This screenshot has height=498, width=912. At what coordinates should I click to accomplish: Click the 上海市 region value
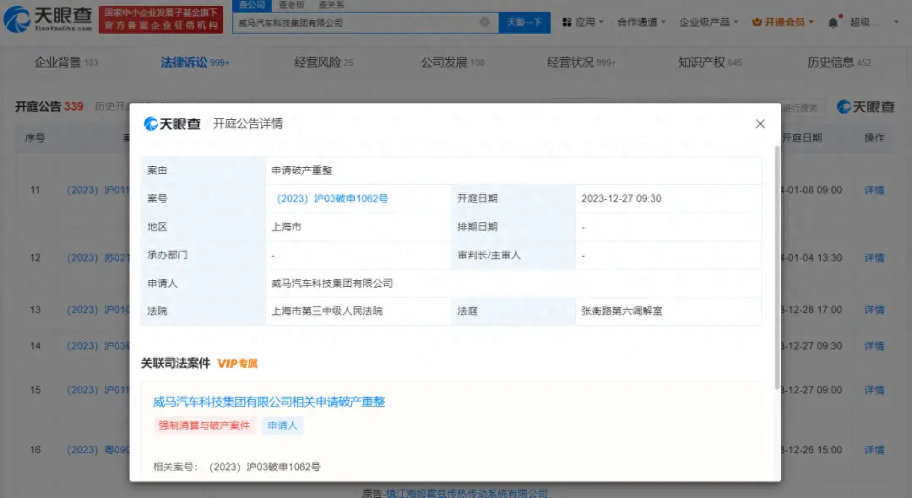coord(286,226)
